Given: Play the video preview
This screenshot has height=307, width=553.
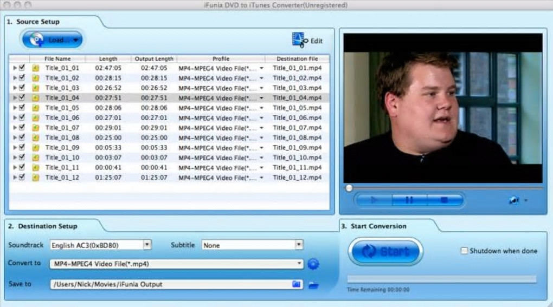Looking at the screenshot, I should point(374,200).
